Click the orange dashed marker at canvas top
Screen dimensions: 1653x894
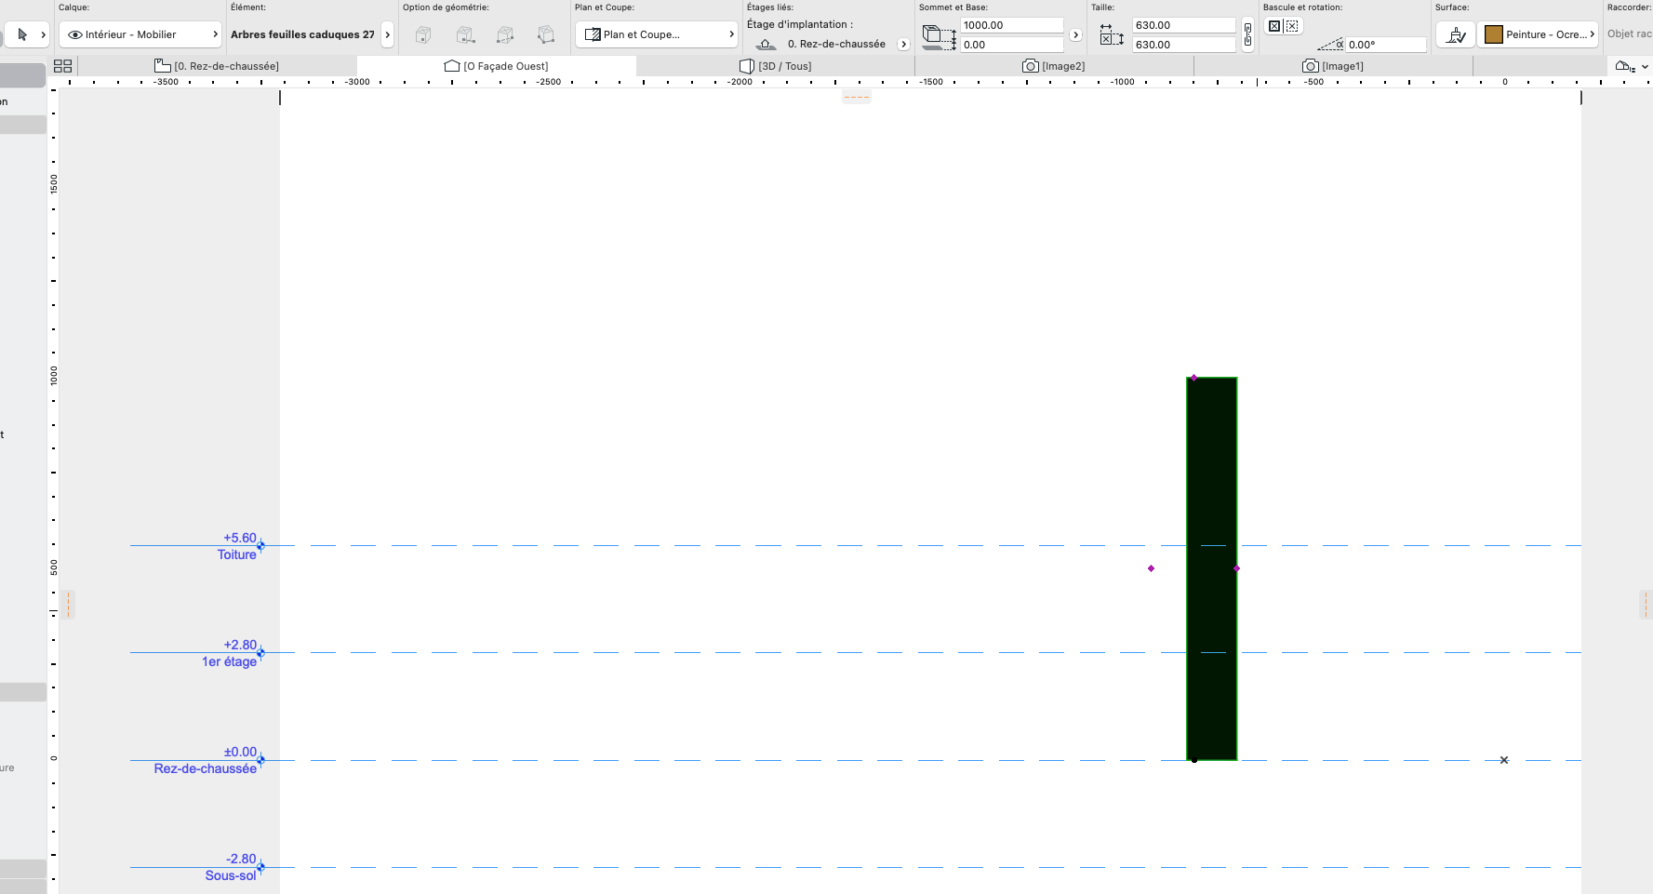pyautogui.click(x=857, y=97)
